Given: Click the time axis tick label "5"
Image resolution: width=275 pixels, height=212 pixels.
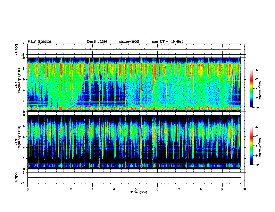Looking at the screenshot, I should (136, 189).
